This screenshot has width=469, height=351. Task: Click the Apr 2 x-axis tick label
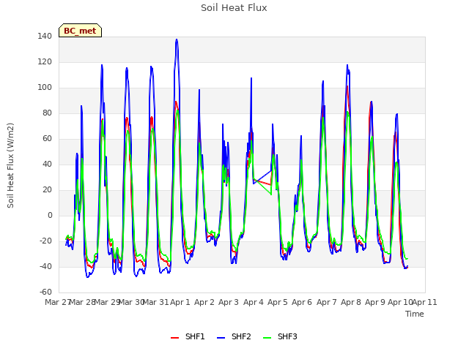point(204,302)
